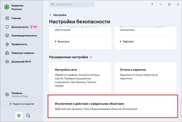Open settings via the gear icon
The height and width of the screenshot is (122, 182).
pos(19,115)
